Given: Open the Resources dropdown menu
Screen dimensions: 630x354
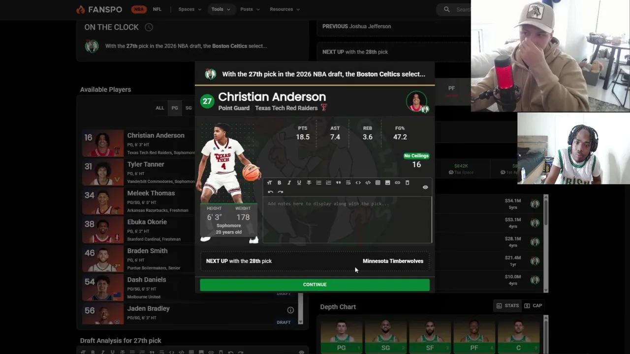Looking at the screenshot, I should pos(284,9).
